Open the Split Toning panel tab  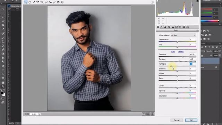pyautogui.click(x=173, y=27)
